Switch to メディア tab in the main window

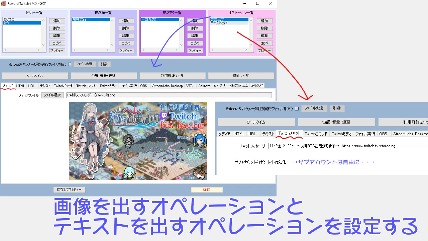[x=8, y=86]
